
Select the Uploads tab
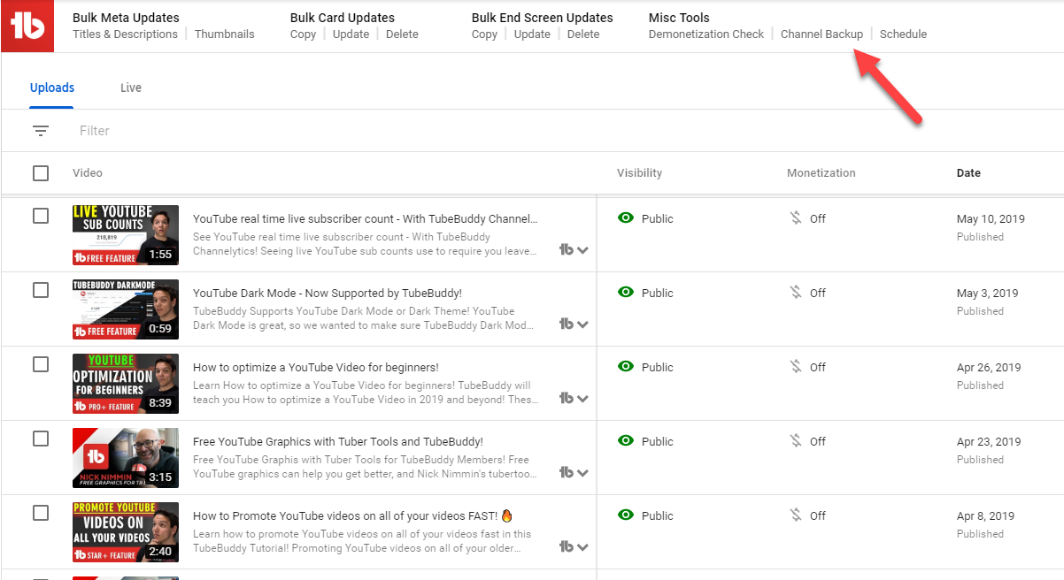pos(52,88)
